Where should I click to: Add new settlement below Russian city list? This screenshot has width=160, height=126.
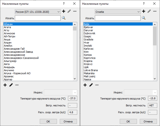(5, 85)
